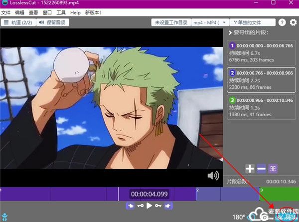
Task: Remove current segment with minus icon
Action: (x=261, y=169)
